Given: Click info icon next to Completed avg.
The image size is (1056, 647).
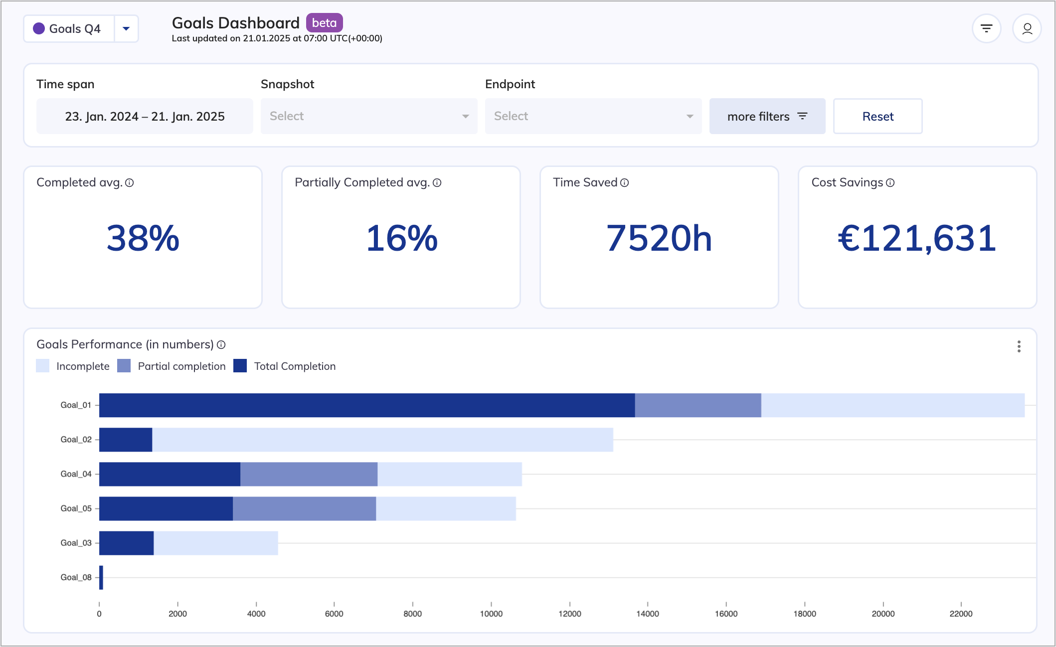Looking at the screenshot, I should (130, 183).
